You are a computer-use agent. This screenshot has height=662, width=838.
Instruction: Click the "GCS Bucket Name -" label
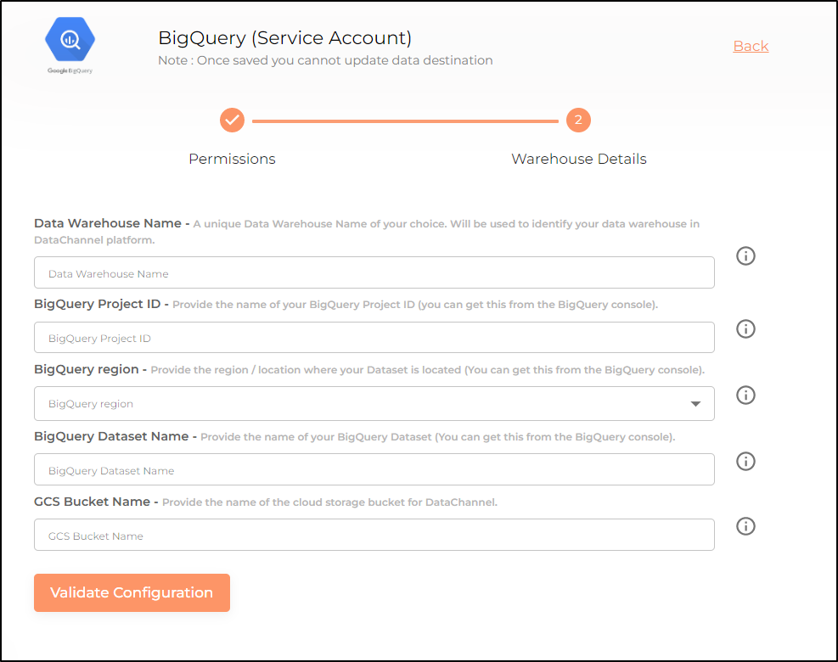click(x=96, y=502)
